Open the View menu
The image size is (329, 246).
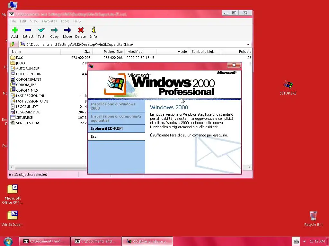pos(34,21)
